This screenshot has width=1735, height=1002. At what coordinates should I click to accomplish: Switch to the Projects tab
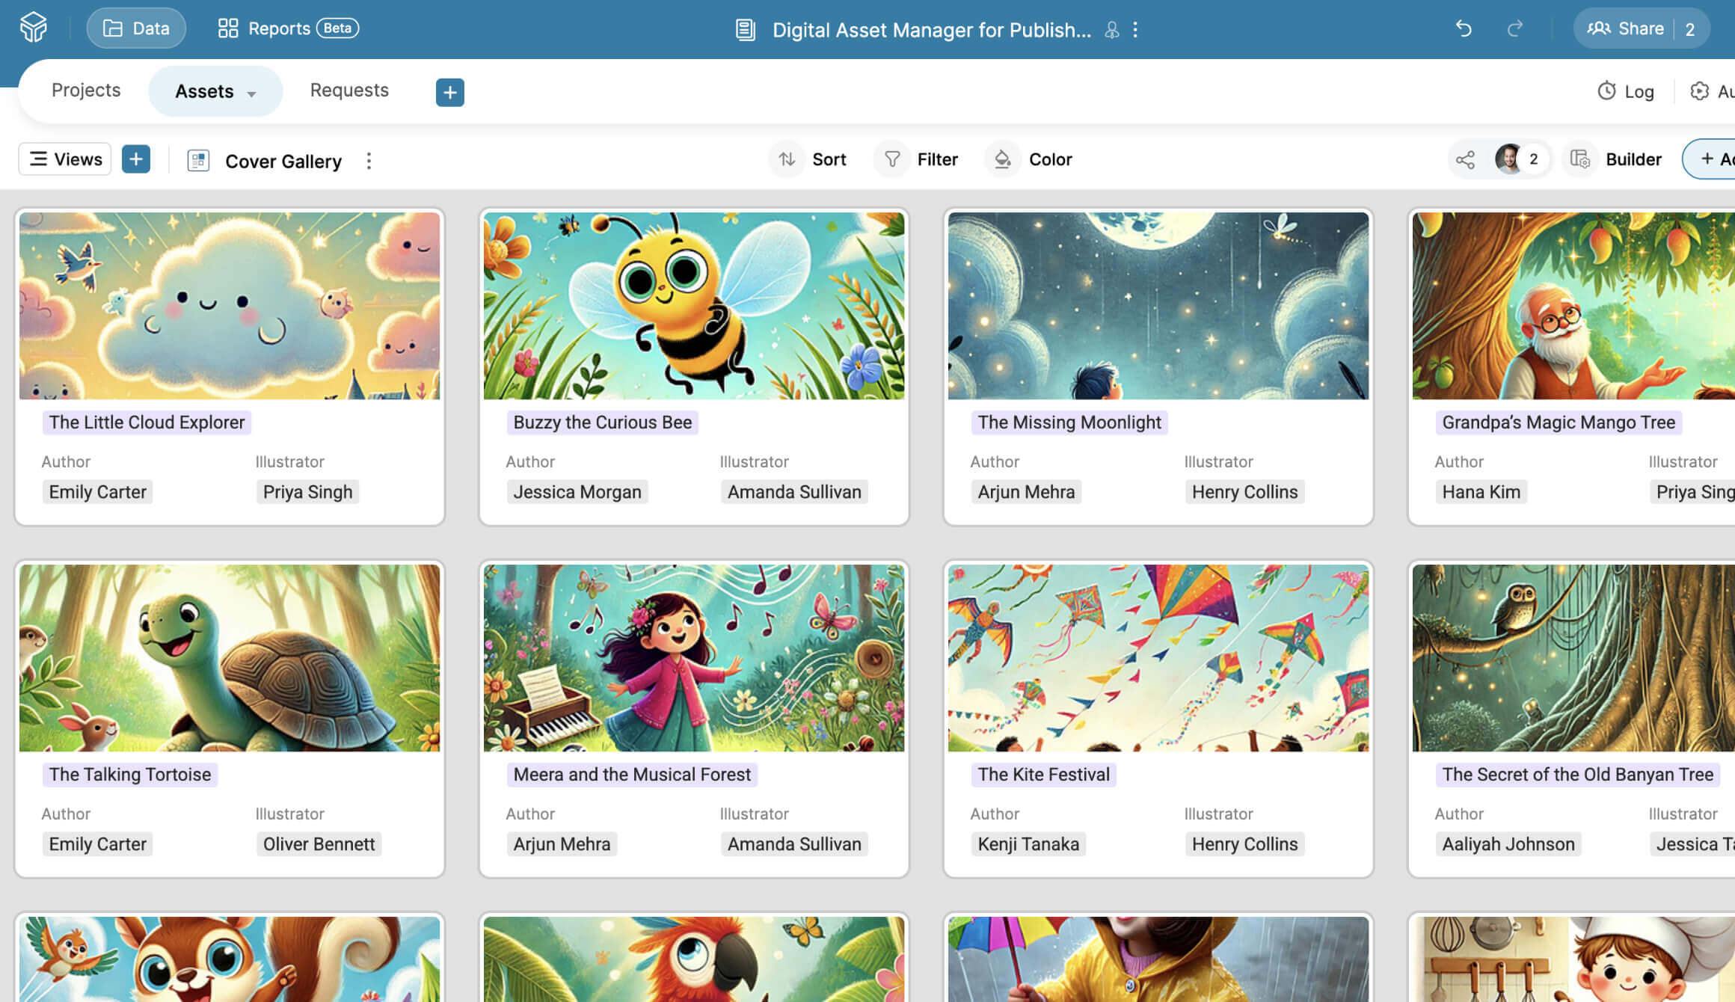pos(86,90)
